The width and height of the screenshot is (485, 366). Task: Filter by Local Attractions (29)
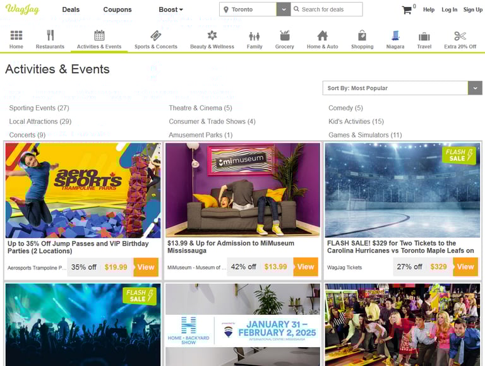pyautogui.click(x=40, y=122)
